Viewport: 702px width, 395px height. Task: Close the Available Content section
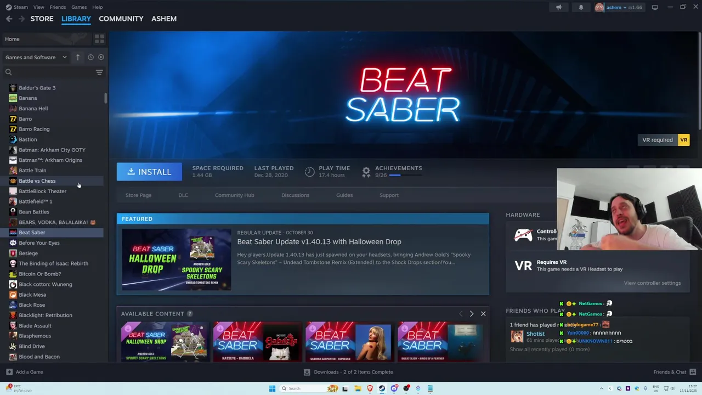483,314
